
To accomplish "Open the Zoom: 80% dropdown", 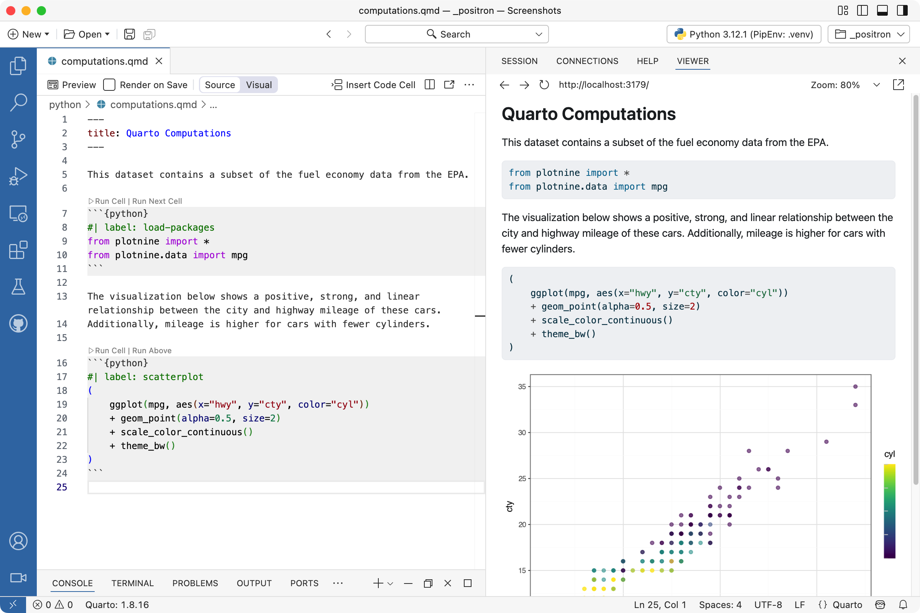I will click(x=876, y=85).
